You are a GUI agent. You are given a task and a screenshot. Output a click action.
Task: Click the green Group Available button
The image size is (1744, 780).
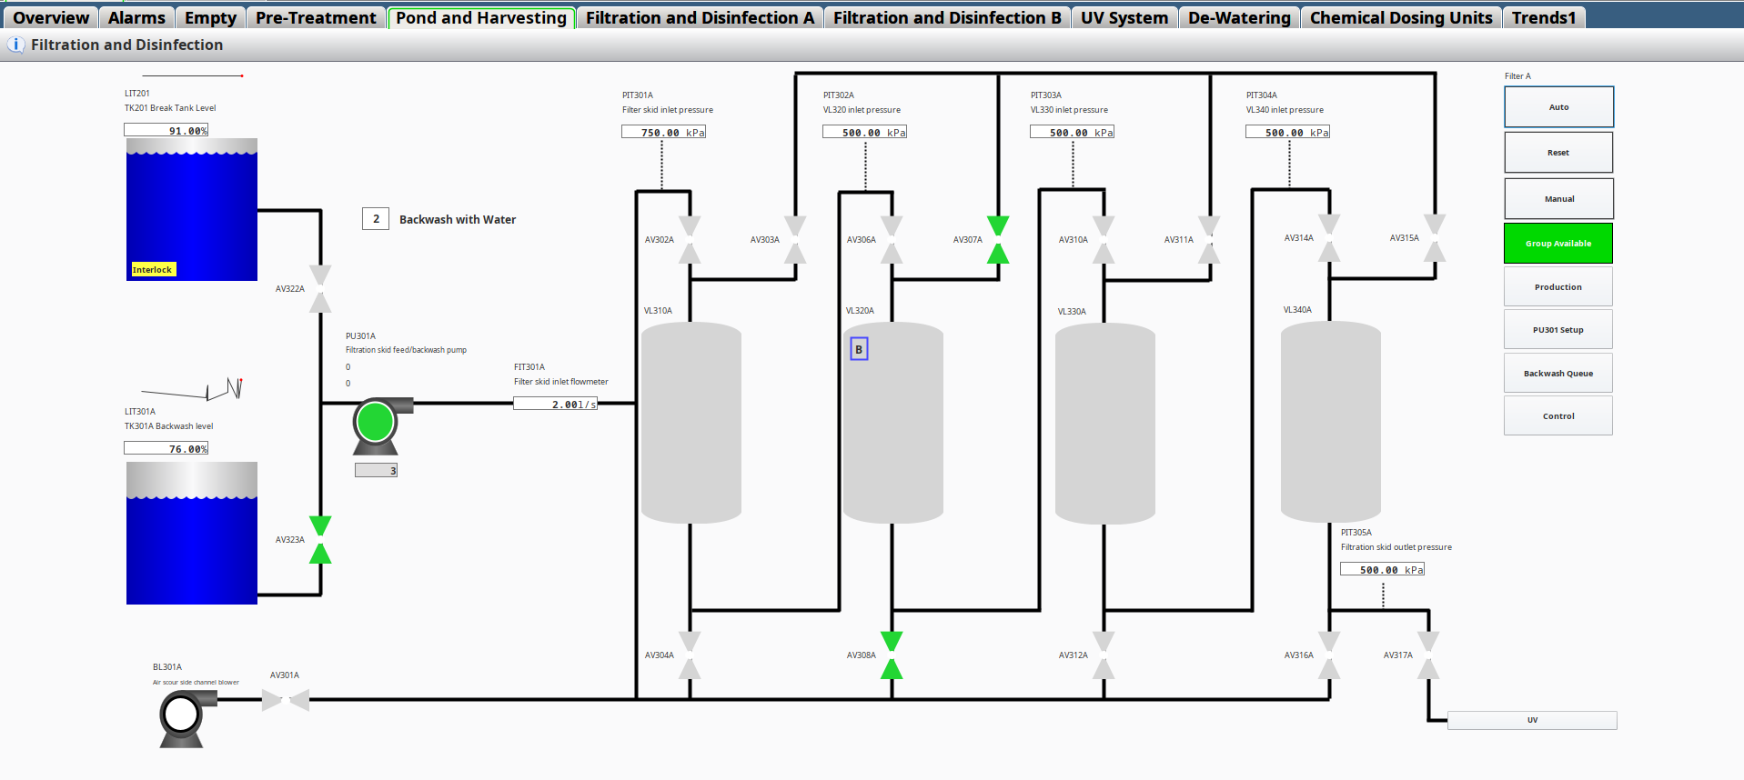(x=1558, y=244)
